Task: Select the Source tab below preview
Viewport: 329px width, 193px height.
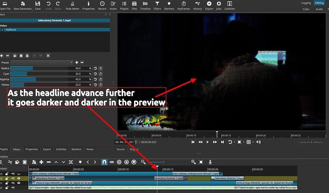Action: 121,149
